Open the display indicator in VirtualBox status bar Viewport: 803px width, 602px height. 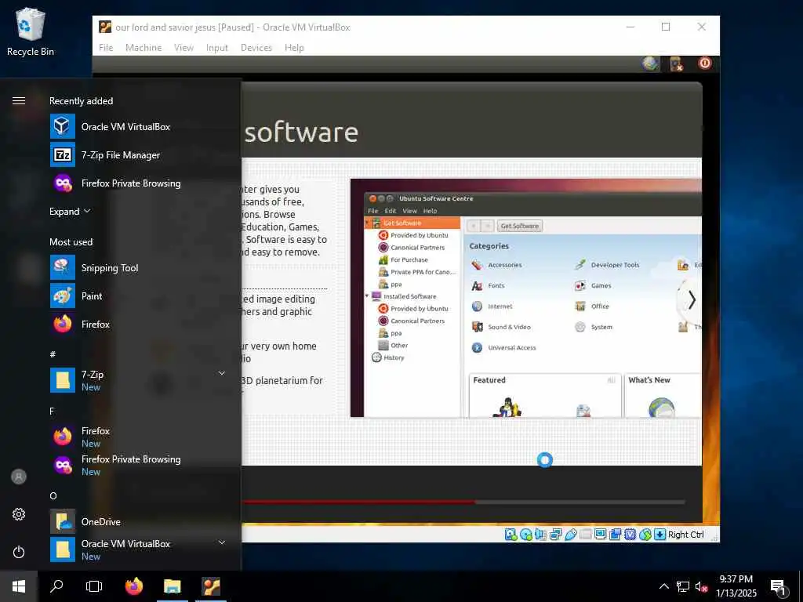click(600, 535)
